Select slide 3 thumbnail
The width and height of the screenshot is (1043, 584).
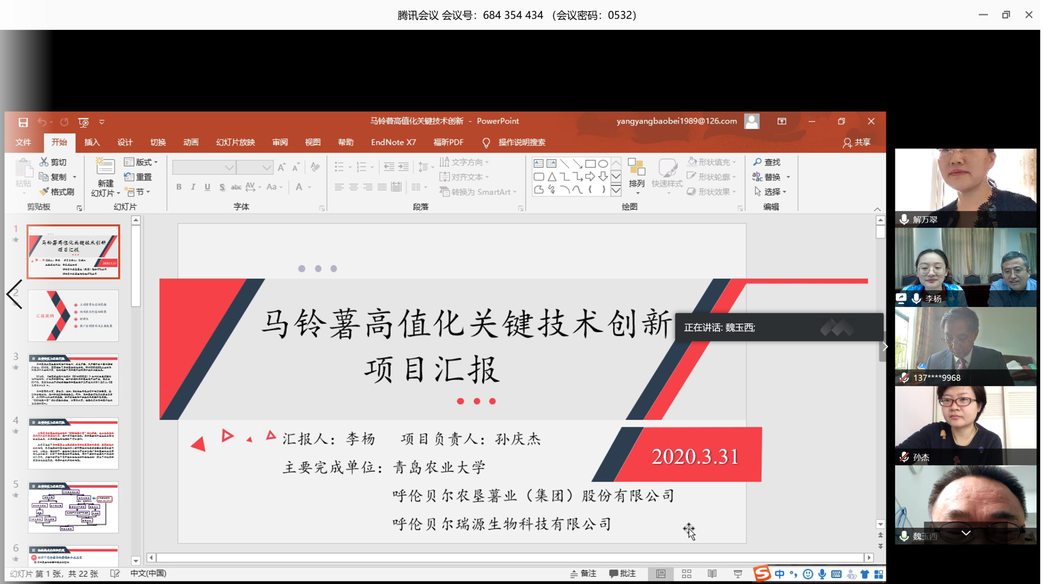tap(73, 380)
